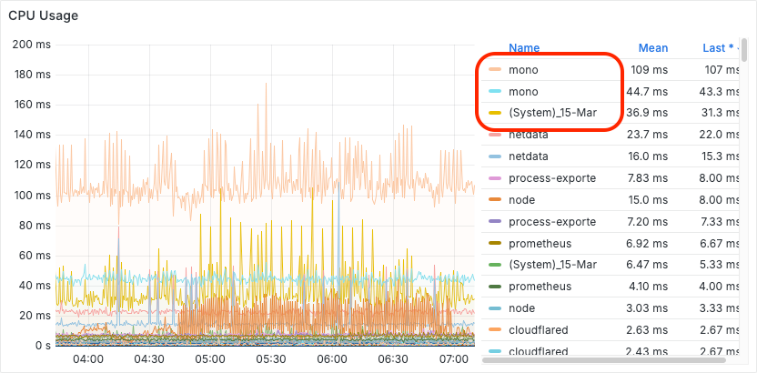The height and width of the screenshot is (373, 757).
Task: Click the pink swatch of process-exporte 7.83 ms
Action: click(x=494, y=178)
